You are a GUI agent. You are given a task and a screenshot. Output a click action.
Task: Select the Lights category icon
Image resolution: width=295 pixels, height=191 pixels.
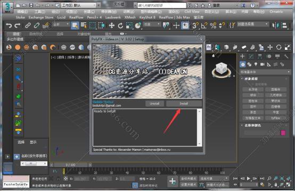[x=256, y=65]
